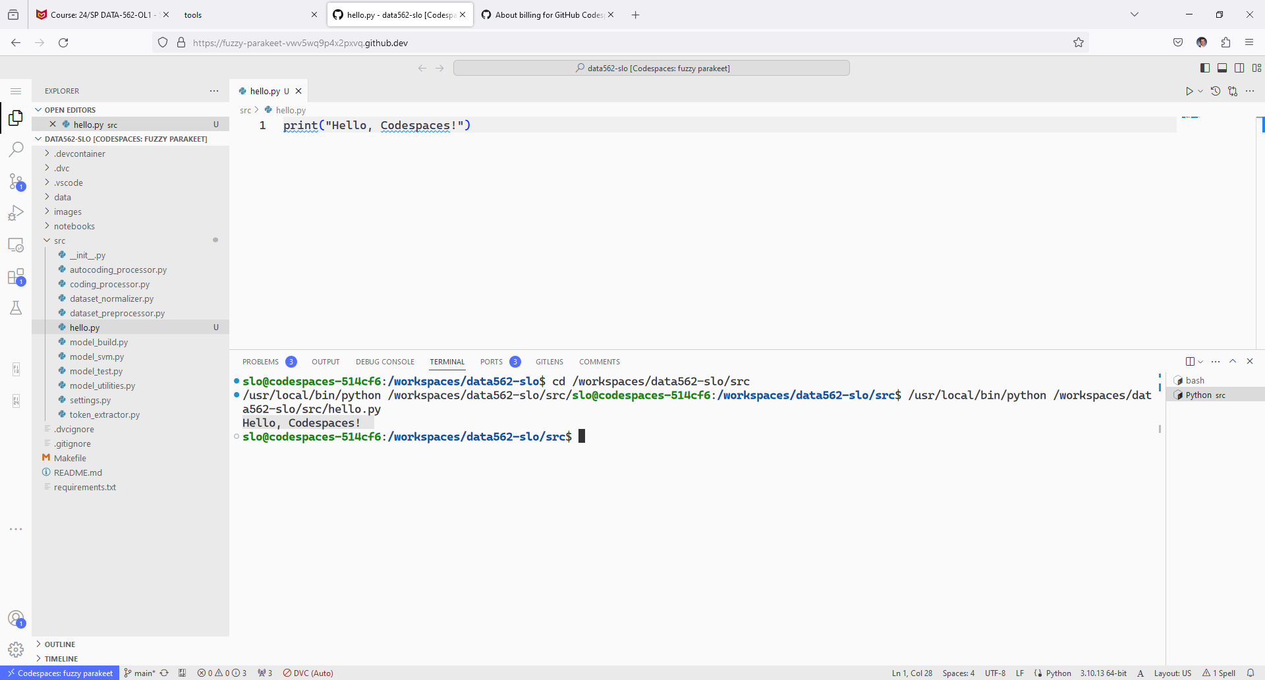Click the Run Python File play button

click(x=1189, y=91)
